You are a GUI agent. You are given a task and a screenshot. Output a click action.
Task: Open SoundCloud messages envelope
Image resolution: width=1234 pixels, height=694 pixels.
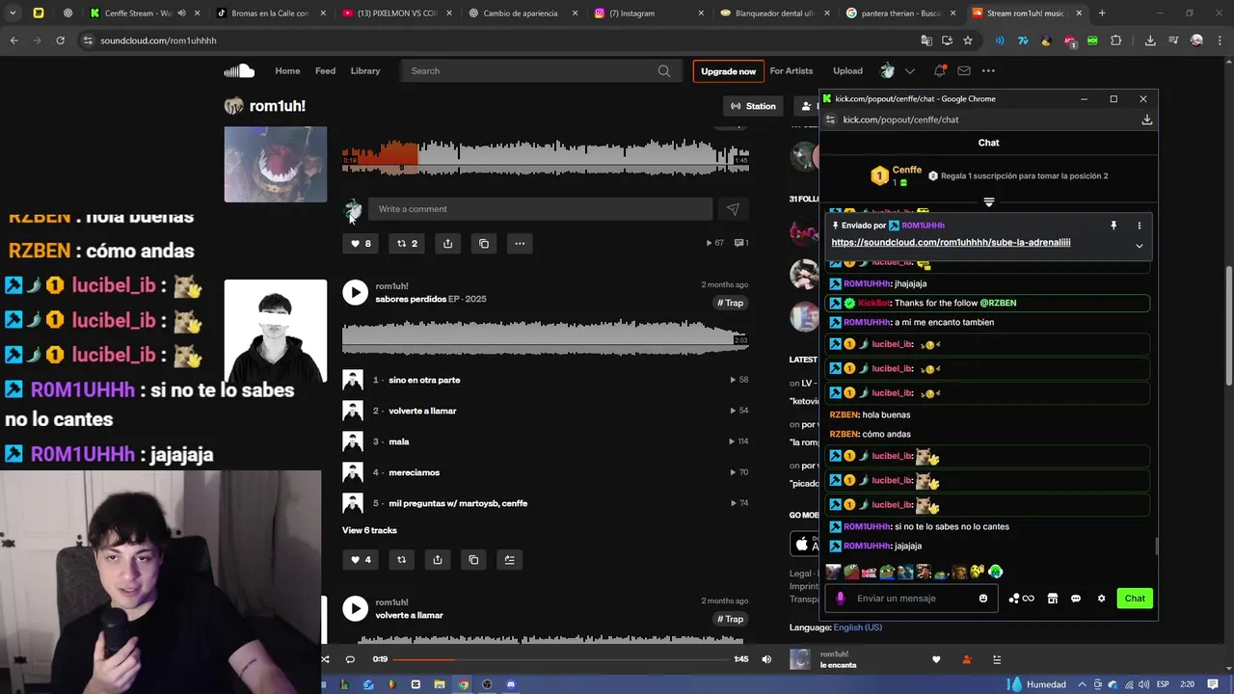tap(963, 70)
